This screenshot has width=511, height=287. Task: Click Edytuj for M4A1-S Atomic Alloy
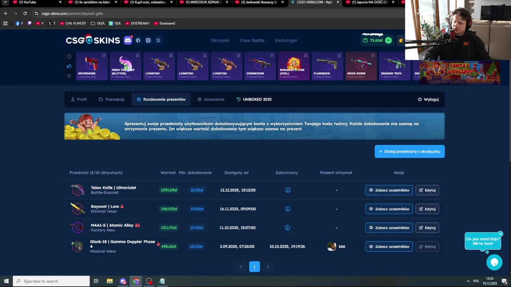coord(427,228)
